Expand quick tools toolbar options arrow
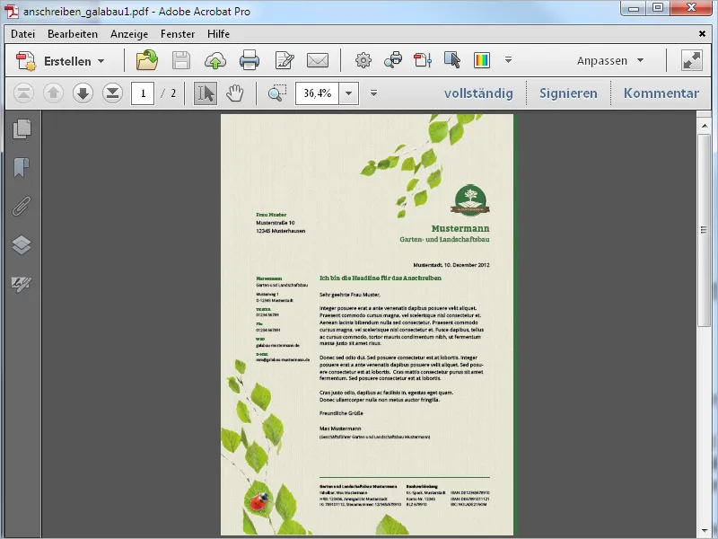 (508, 60)
